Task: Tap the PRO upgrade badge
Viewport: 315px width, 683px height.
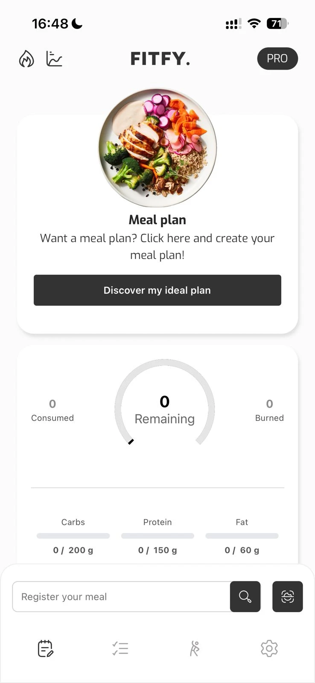Action: [277, 58]
